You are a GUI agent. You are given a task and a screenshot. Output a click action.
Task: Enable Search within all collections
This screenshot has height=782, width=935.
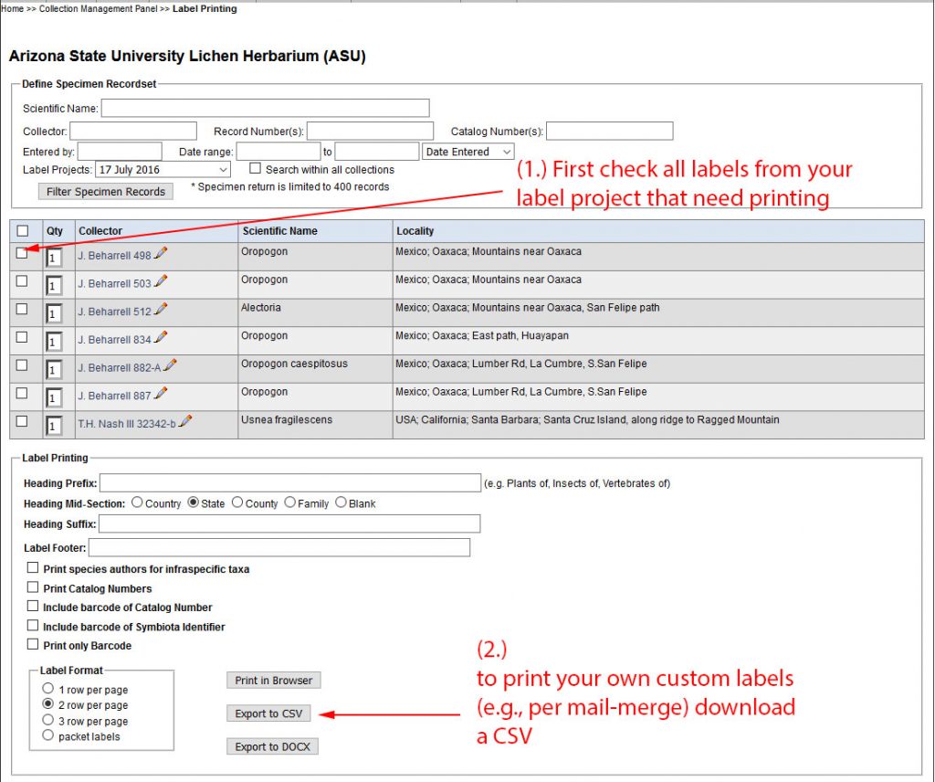coord(256,169)
